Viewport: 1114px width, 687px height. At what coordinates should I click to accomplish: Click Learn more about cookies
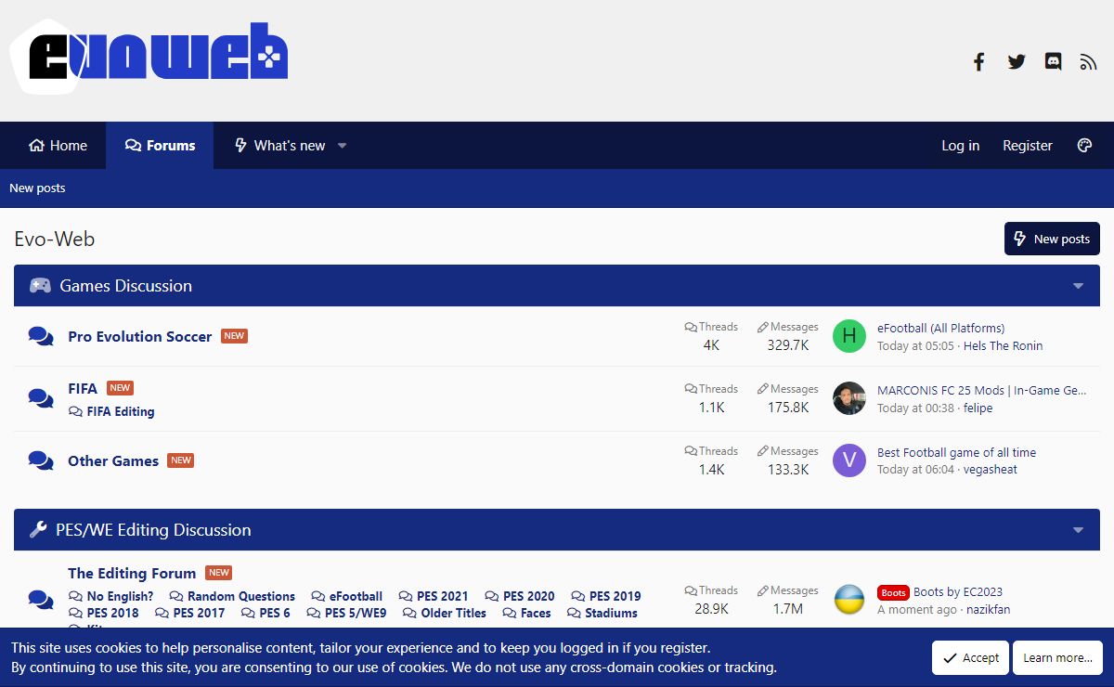coord(1057,658)
